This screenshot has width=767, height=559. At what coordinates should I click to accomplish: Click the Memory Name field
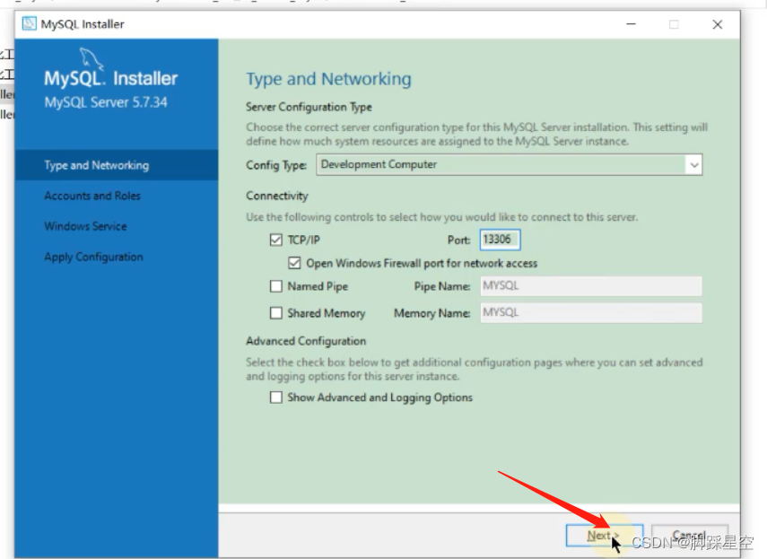[x=591, y=313]
